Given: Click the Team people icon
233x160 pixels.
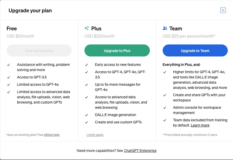Looking at the screenshot, I should (165, 28).
